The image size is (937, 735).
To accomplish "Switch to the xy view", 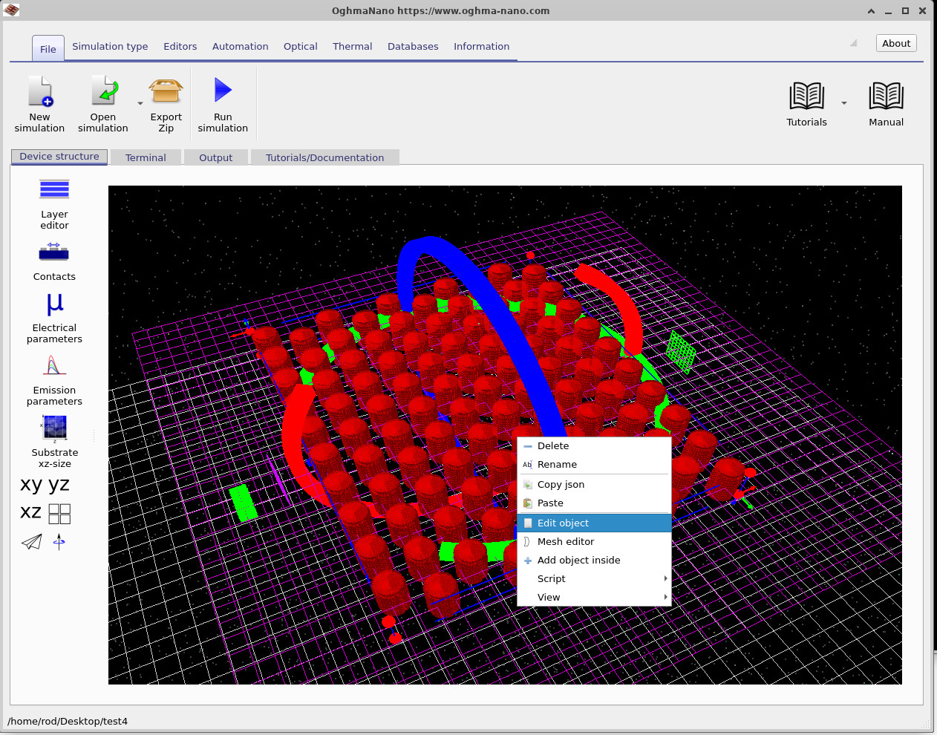I will [31, 485].
